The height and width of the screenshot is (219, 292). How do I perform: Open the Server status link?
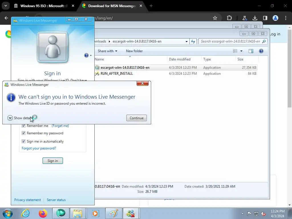pos(56,200)
